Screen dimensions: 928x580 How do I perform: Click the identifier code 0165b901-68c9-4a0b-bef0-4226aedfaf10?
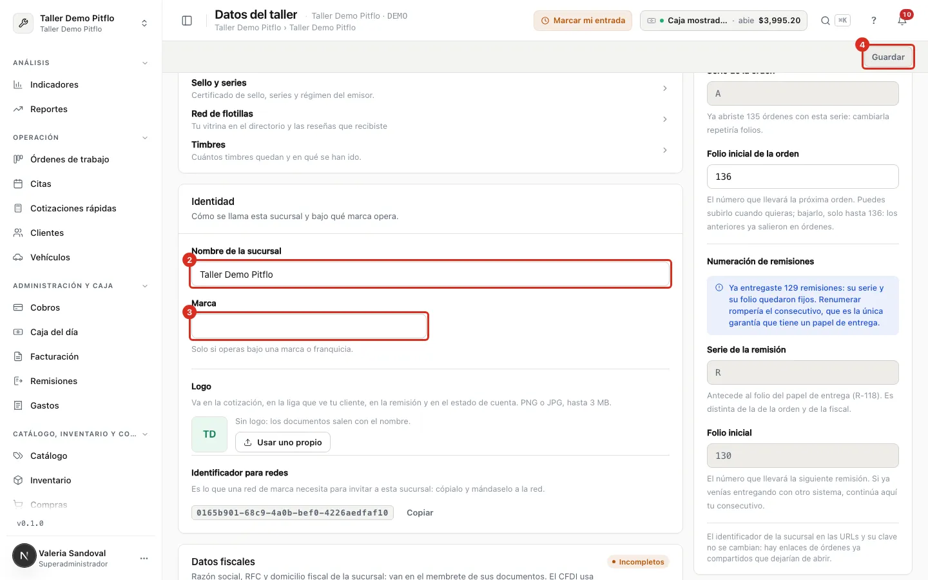293,513
